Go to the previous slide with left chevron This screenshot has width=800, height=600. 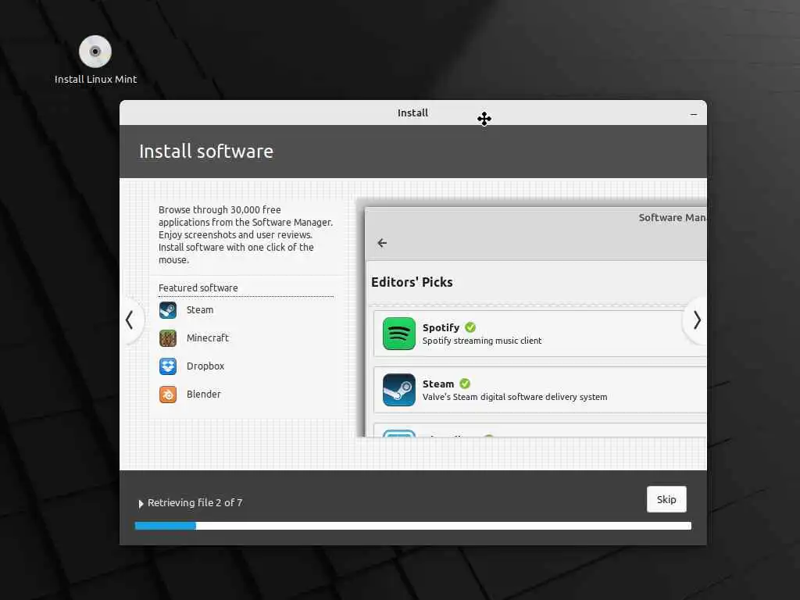pos(130,320)
